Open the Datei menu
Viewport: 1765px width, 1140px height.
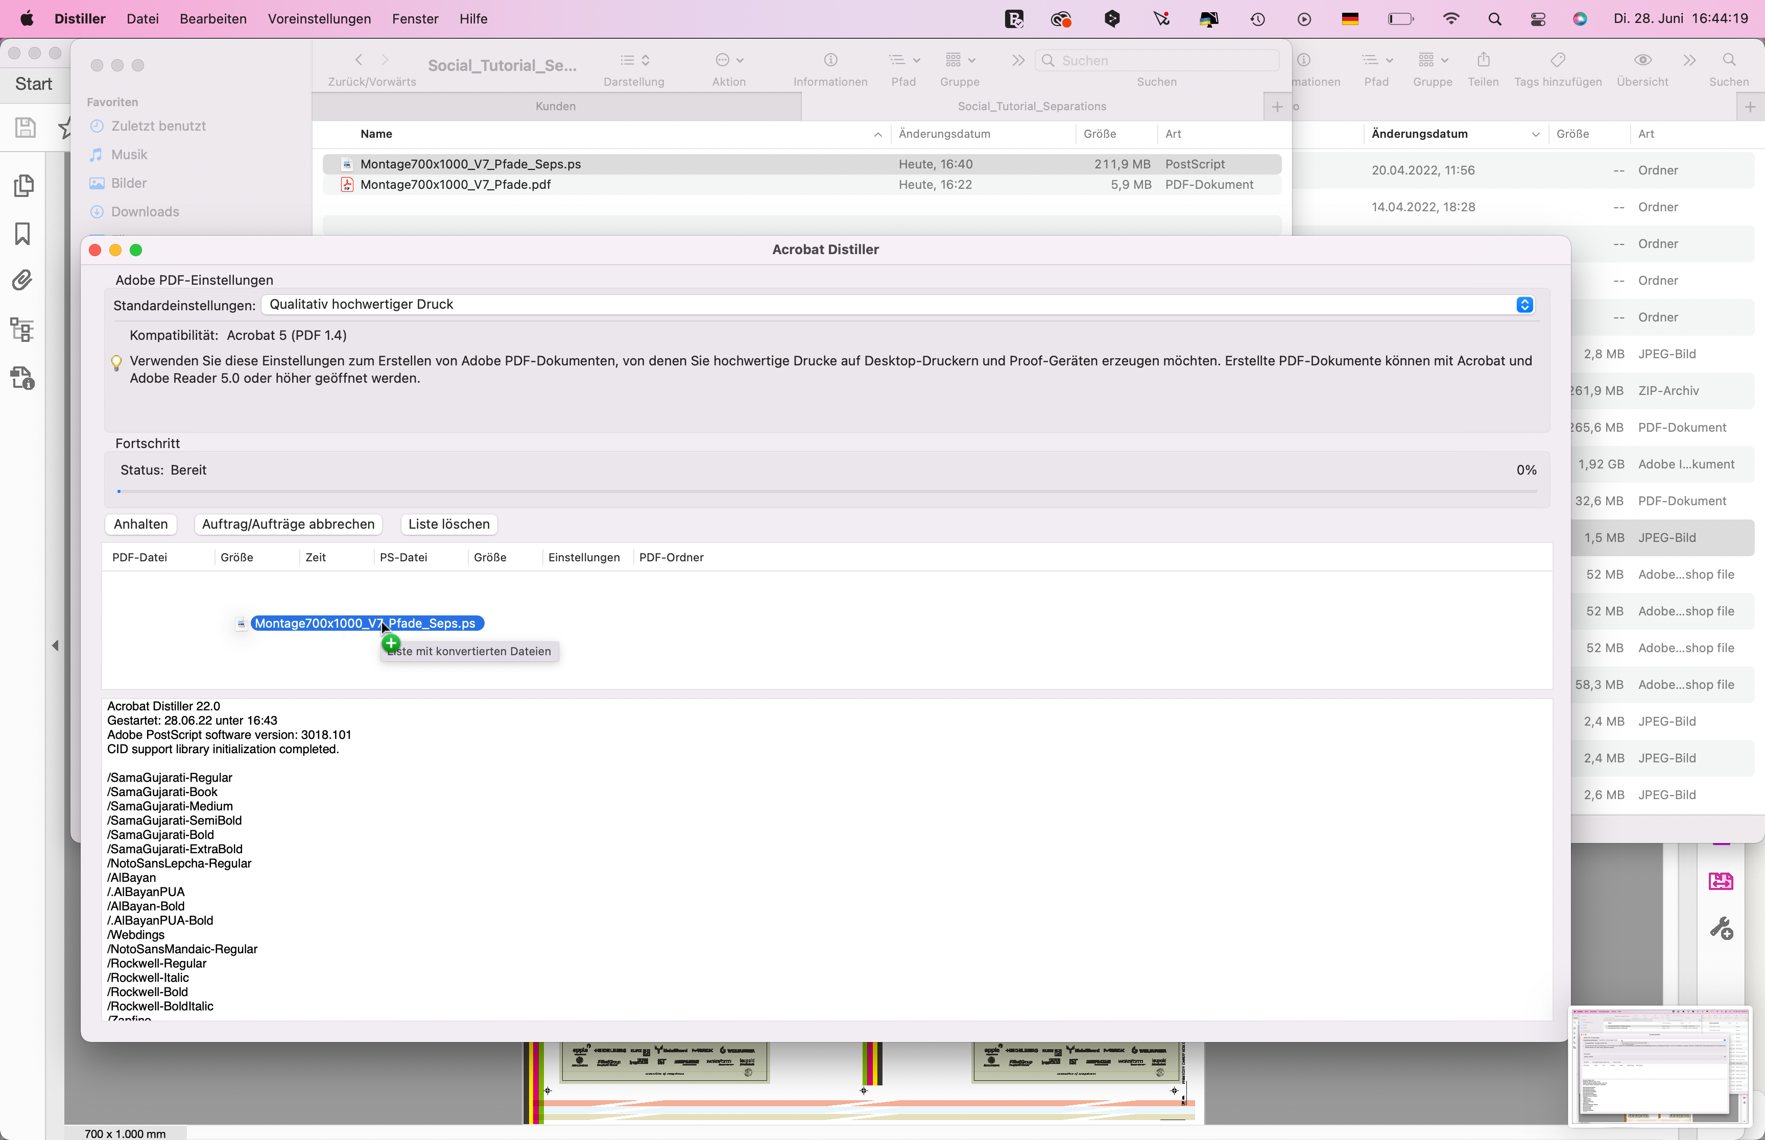(143, 18)
